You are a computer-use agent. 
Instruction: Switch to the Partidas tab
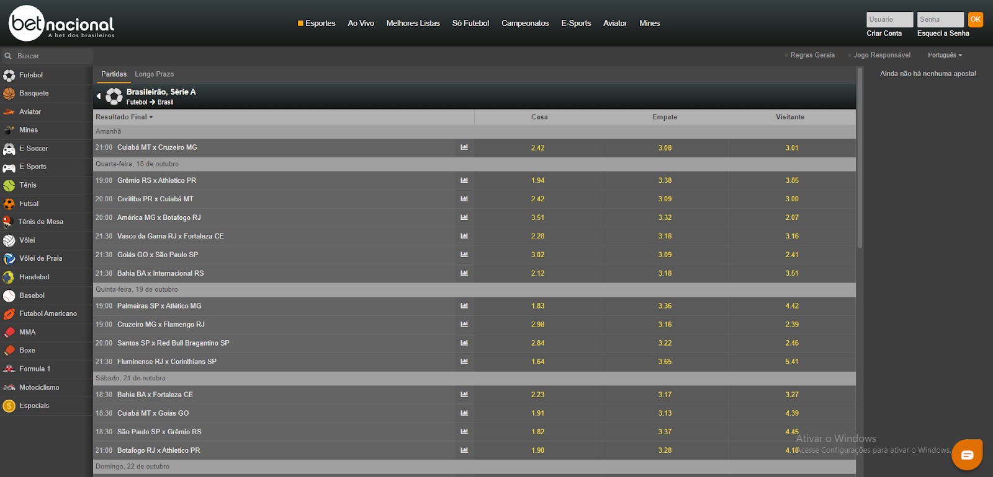click(114, 74)
